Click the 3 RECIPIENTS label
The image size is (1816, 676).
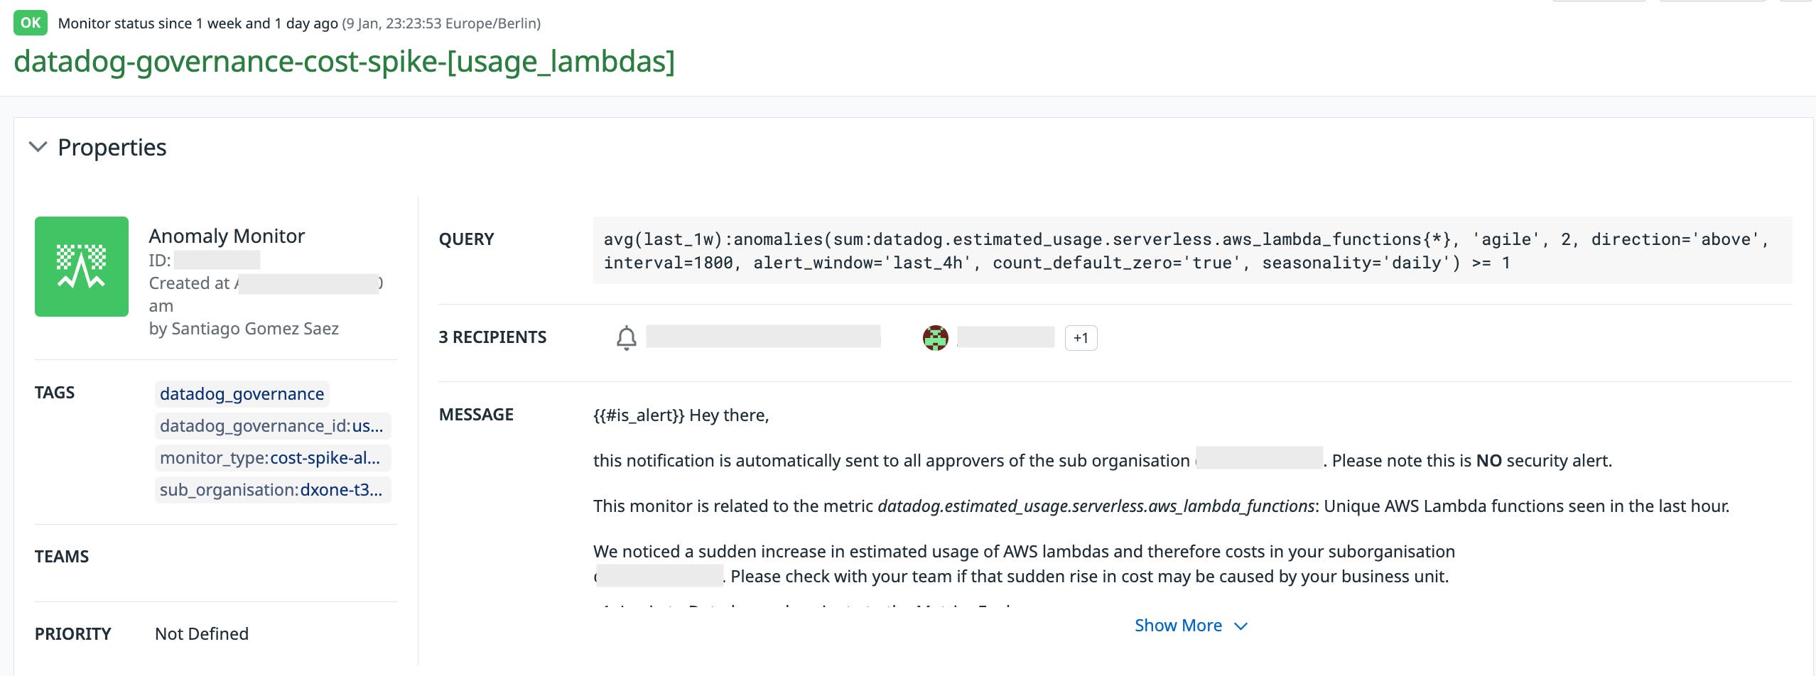pos(493,337)
